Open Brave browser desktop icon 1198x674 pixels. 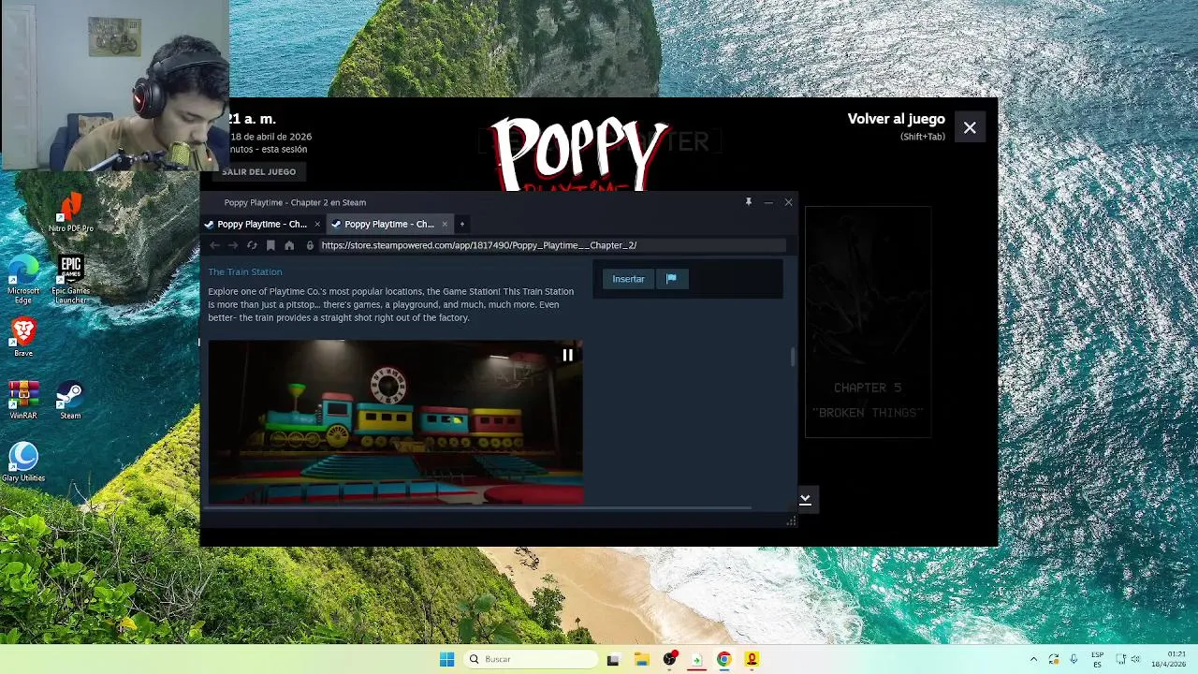coord(23,336)
